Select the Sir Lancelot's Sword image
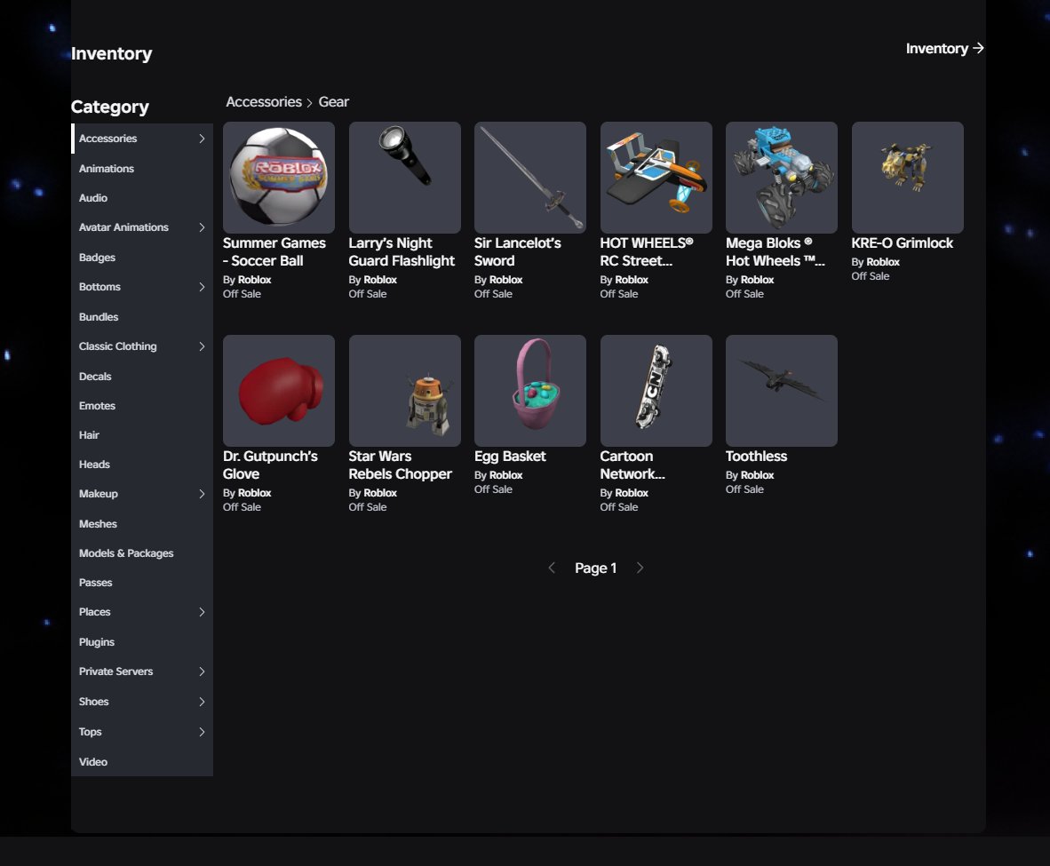The width and height of the screenshot is (1050, 866). pos(530,178)
